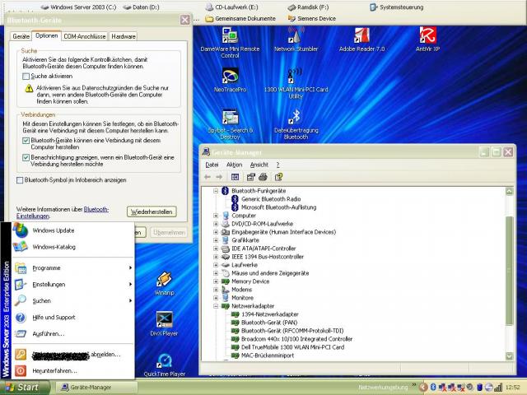Click back arrow in Geräte-Manager toolbar
Screen dimensions: 527x395
click(208, 177)
